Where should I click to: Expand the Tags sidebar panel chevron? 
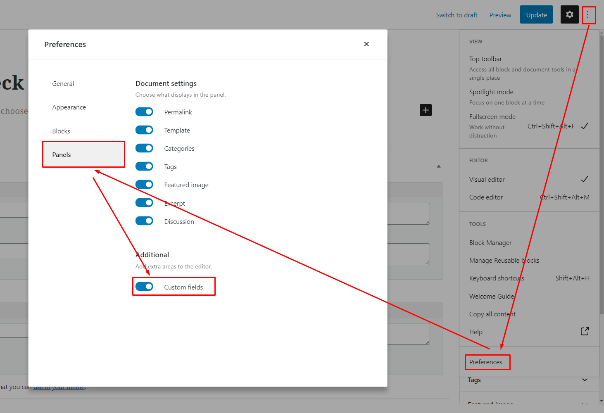[585, 380]
